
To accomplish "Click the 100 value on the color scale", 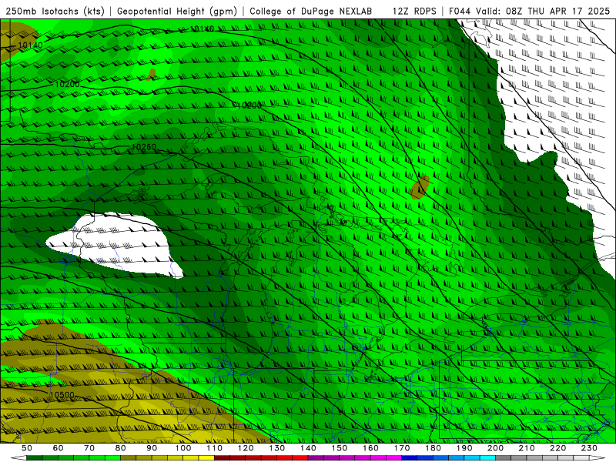I will tap(183, 448).
